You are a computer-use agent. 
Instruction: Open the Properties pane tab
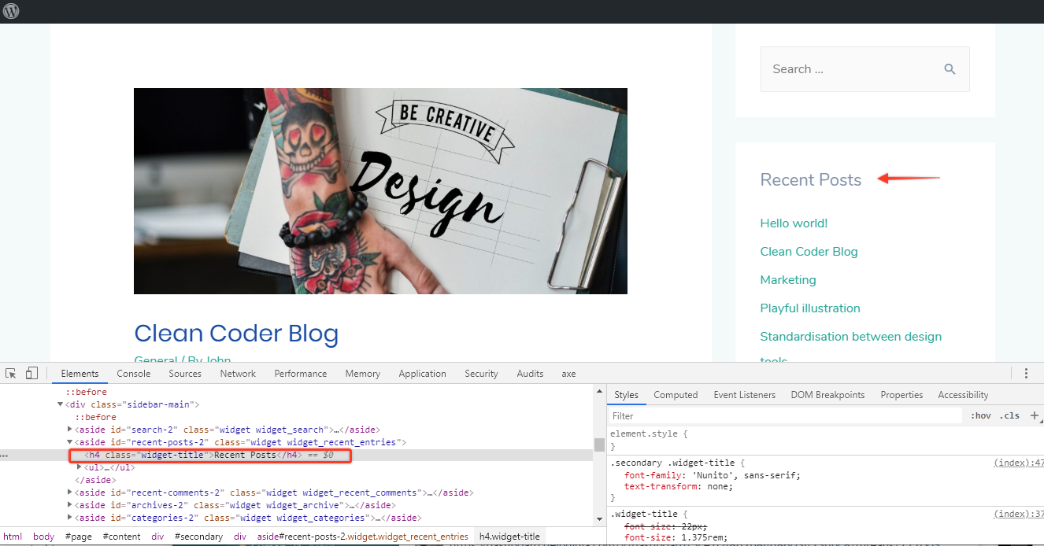click(x=901, y=395)
